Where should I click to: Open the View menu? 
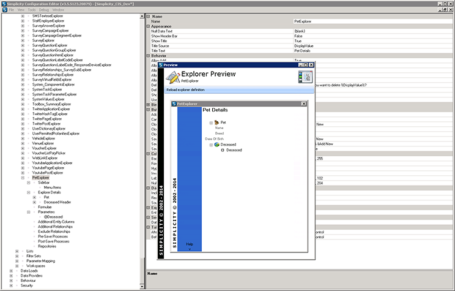pyautogui.click(x=21, y=10)
